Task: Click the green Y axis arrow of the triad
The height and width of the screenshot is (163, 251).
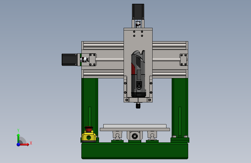Action: click(18, 138)
